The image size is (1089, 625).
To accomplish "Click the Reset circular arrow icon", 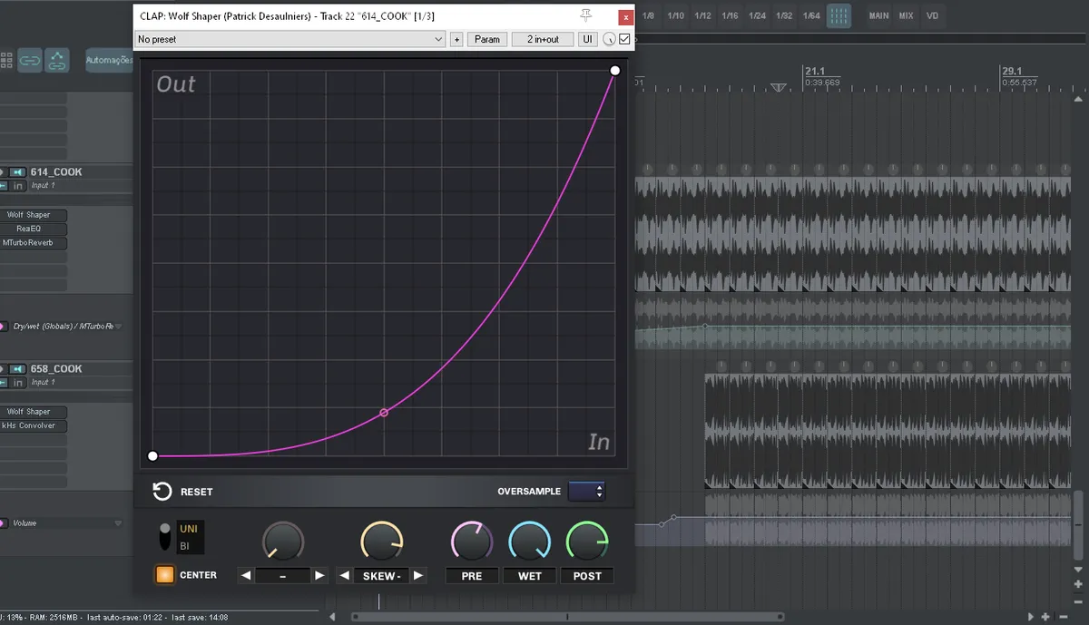I will pos(162,491).
